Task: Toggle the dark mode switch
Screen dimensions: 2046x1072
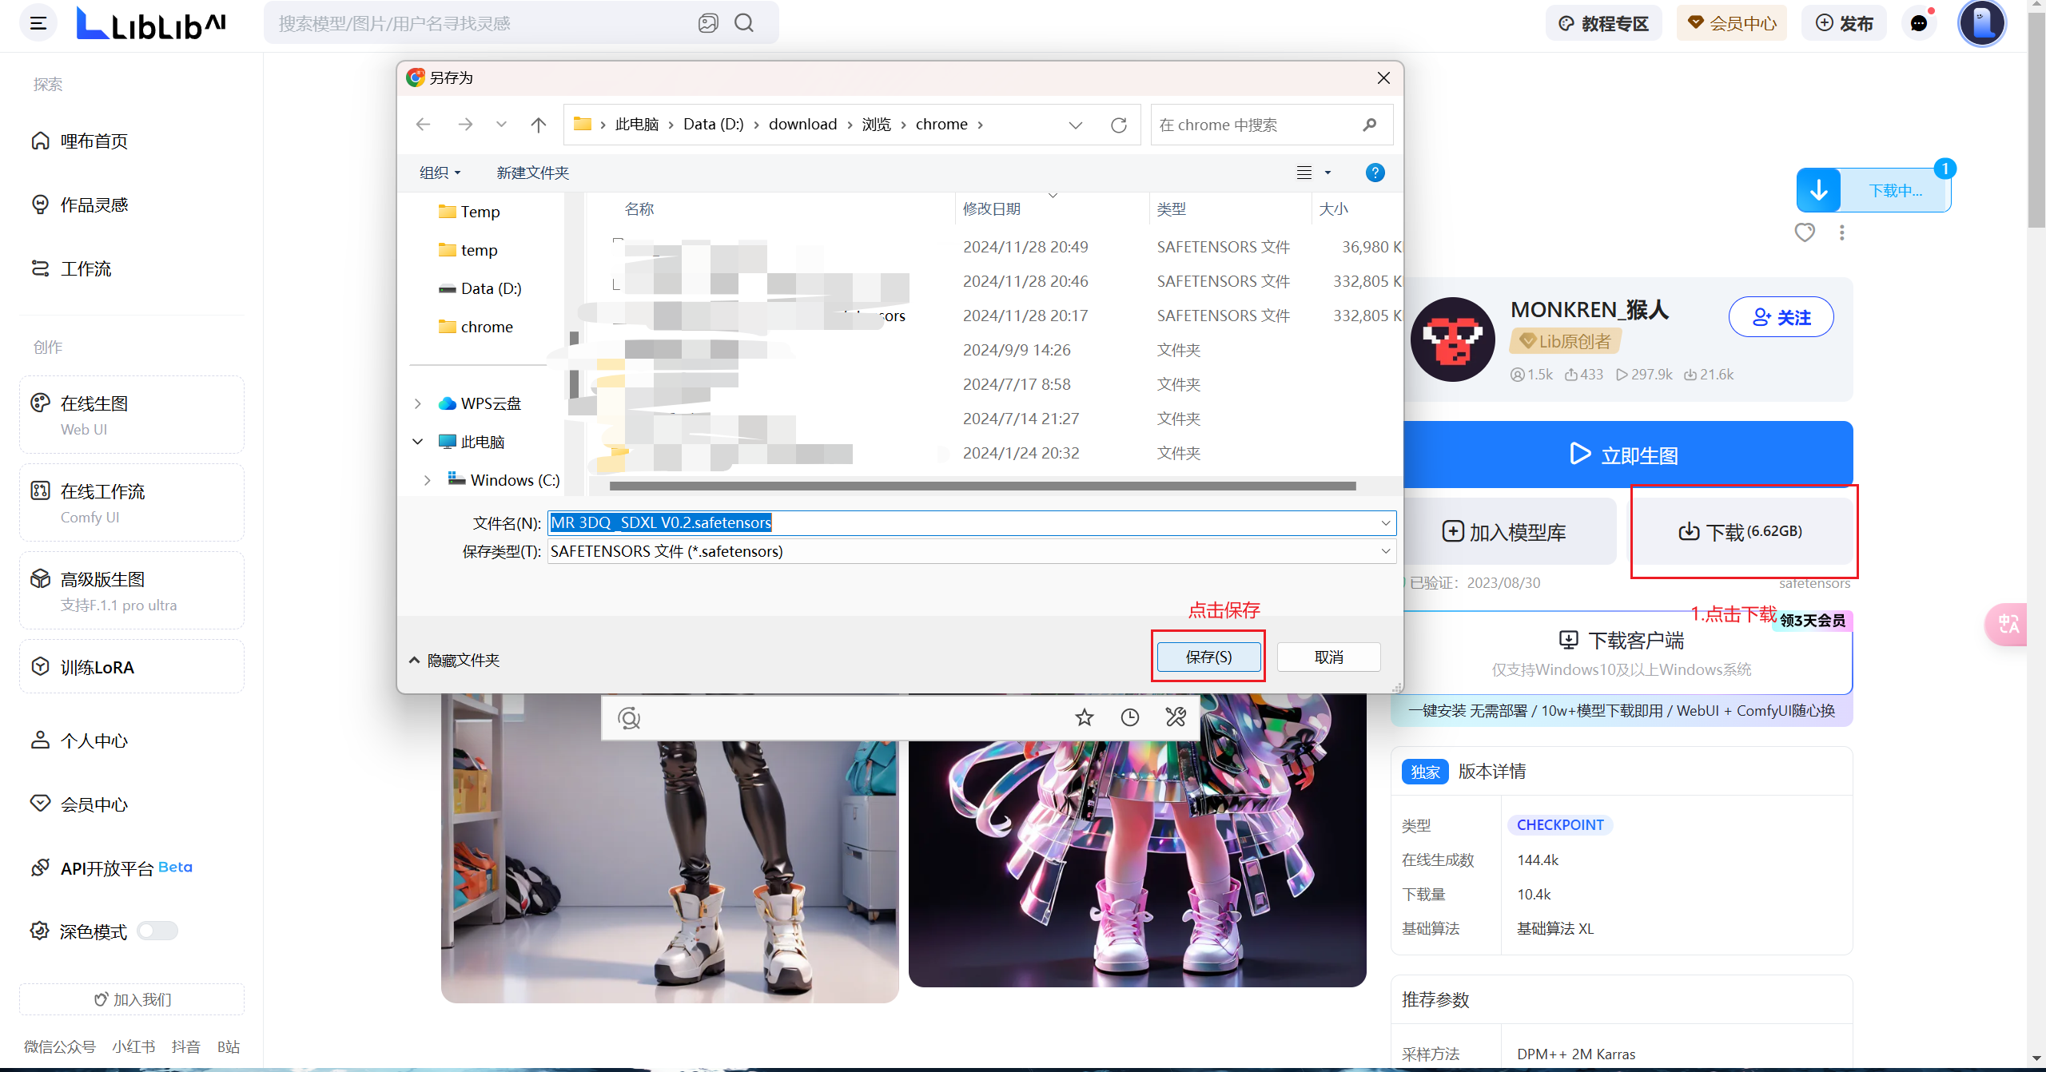Action: coord(157,931)
